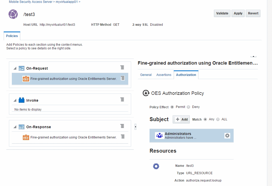The width and height of the screenshot is (272, 186).
Task: Click the OES Authorization Policy lock icon
Action: pos(146,93)
